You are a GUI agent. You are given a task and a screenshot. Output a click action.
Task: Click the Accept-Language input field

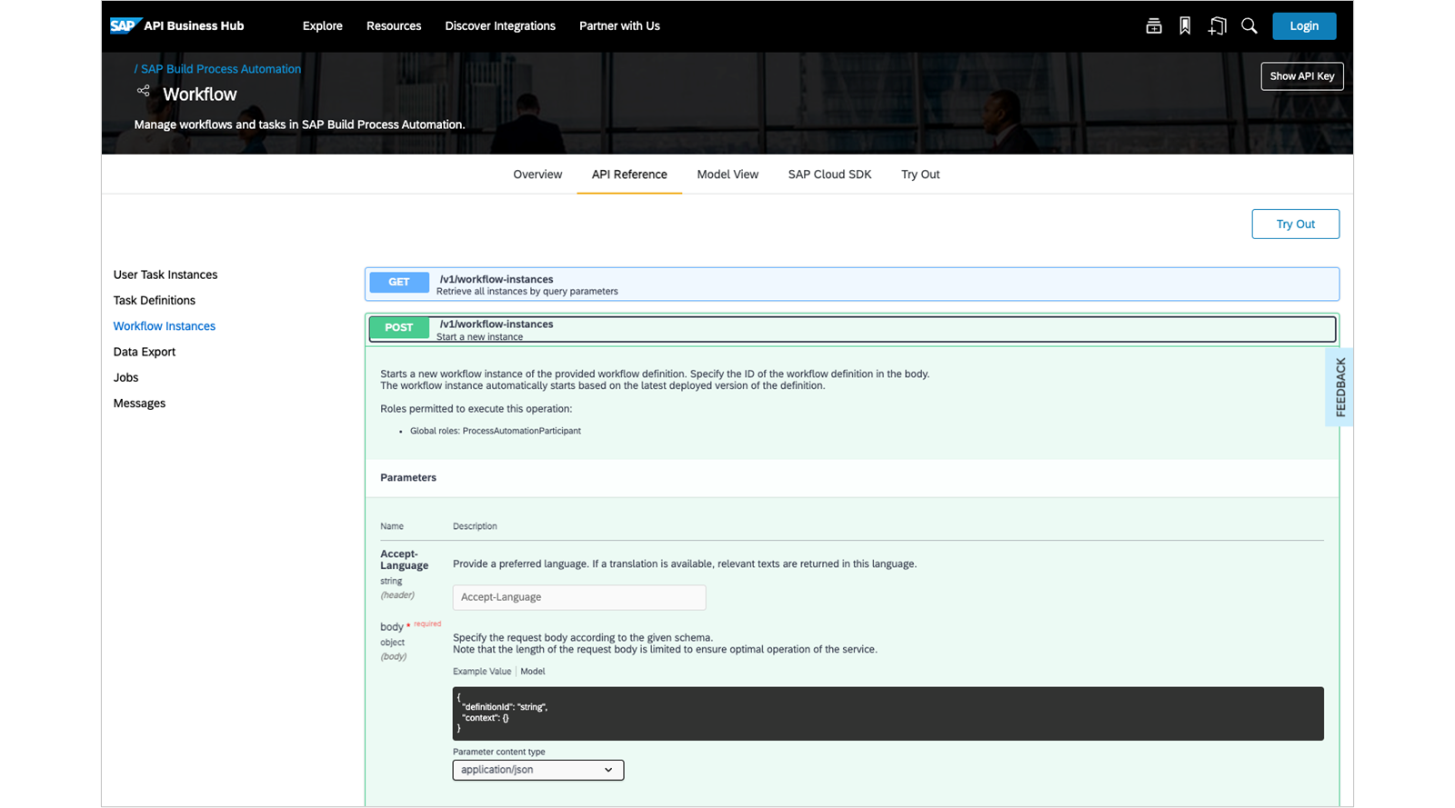pos(579,597)
